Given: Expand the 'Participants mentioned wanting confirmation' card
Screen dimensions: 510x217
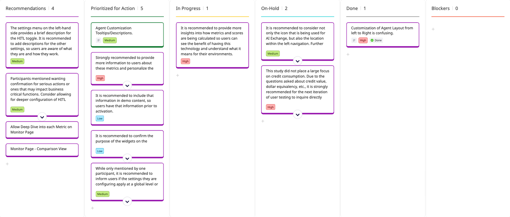Looking at the screenshot, I should [x=42, y=117].
